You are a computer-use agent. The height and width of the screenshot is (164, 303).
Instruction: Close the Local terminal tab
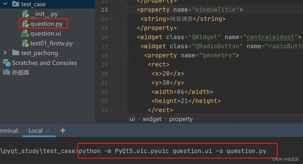48,131
